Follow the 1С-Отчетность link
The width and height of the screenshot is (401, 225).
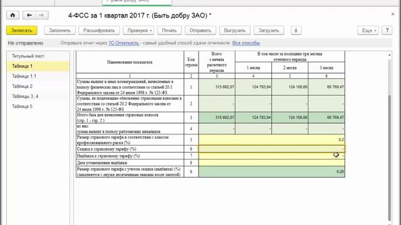click(x=124, y=43)
